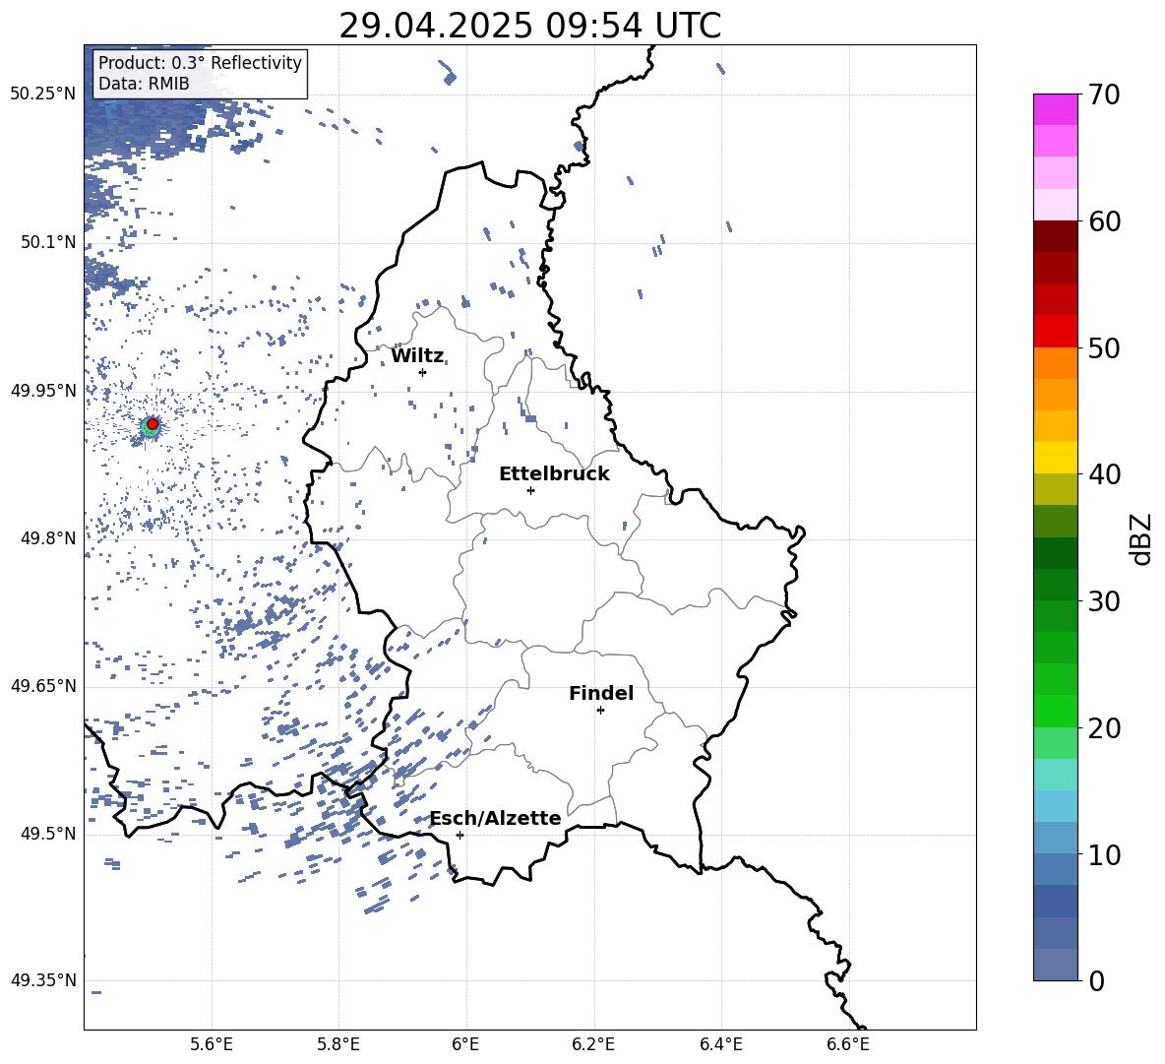Click the 49.5°N latitude label
This screenshot has height=1064, width=1165.
point(48,834)
